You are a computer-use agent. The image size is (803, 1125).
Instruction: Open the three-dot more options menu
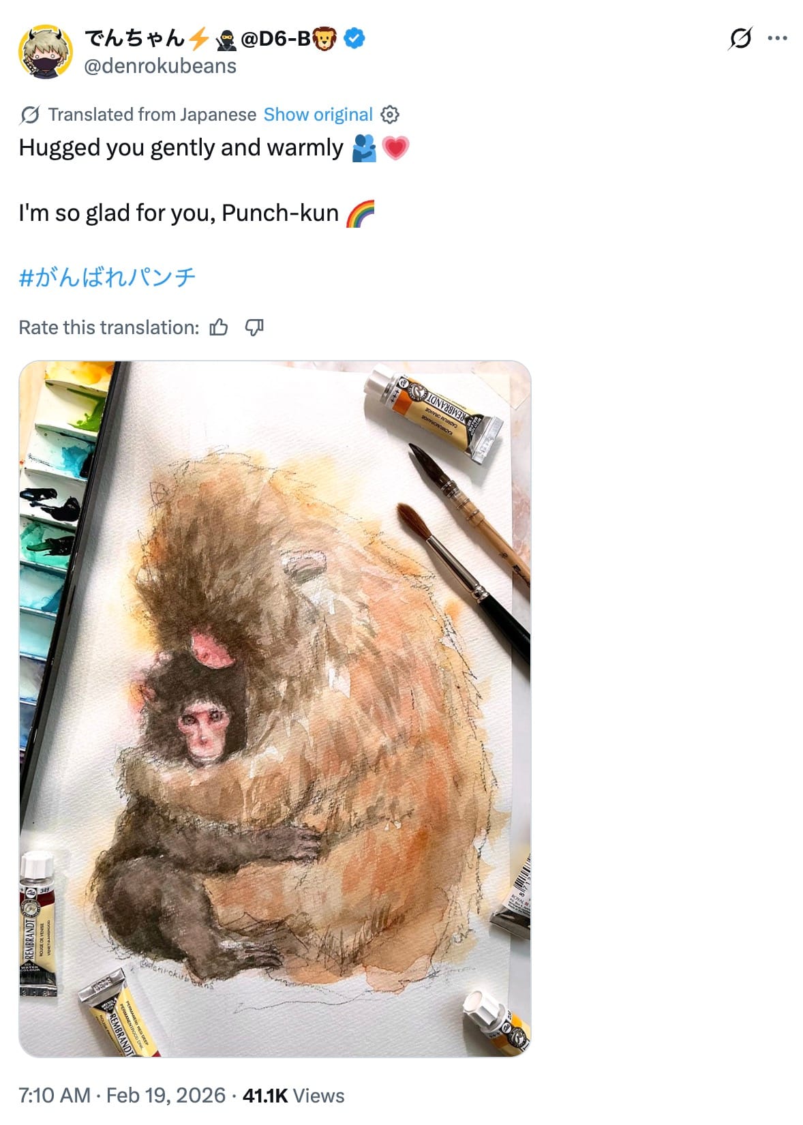(777, 39)
